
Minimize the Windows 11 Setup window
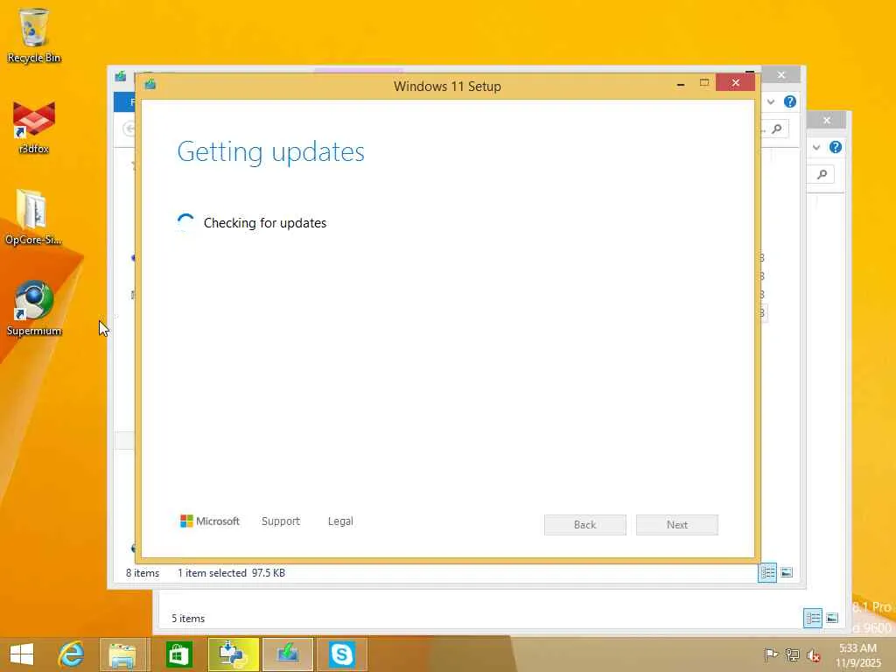[x=681, y=84]
